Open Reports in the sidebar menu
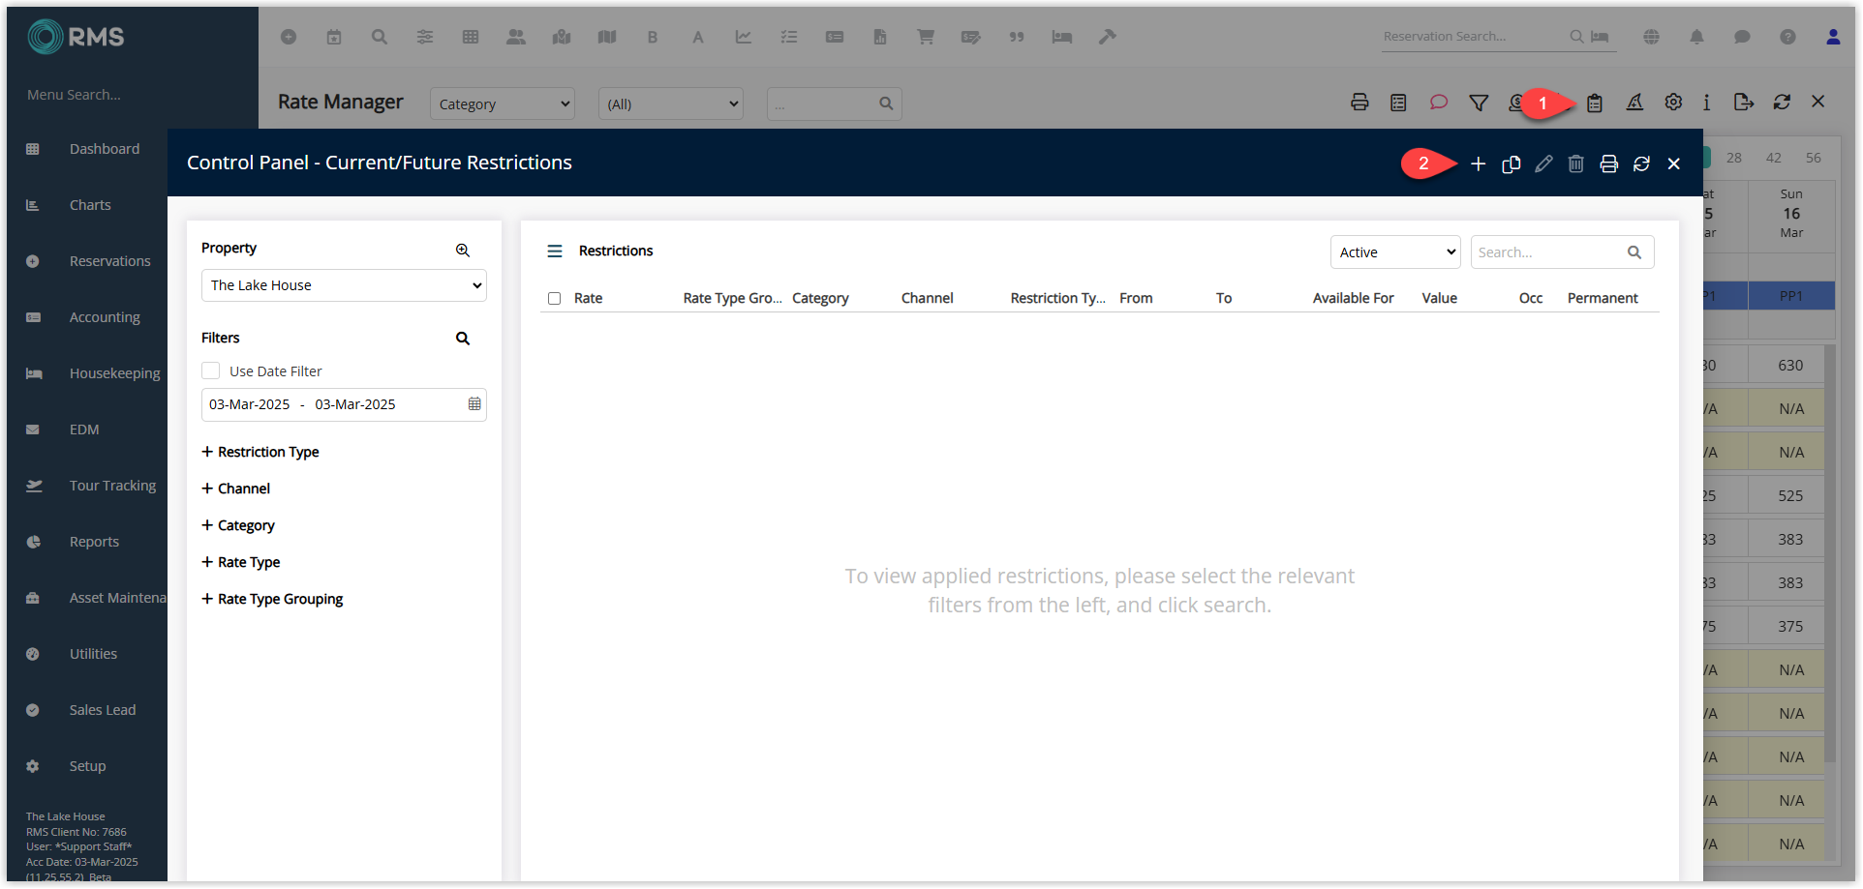Screen dimensions: 1863x889 point(94,542)
